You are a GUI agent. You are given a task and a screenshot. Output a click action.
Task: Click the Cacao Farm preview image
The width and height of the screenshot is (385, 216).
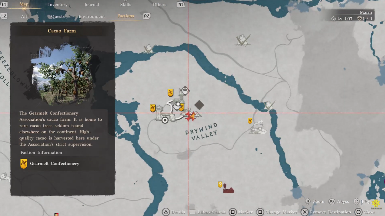point(62,74)
